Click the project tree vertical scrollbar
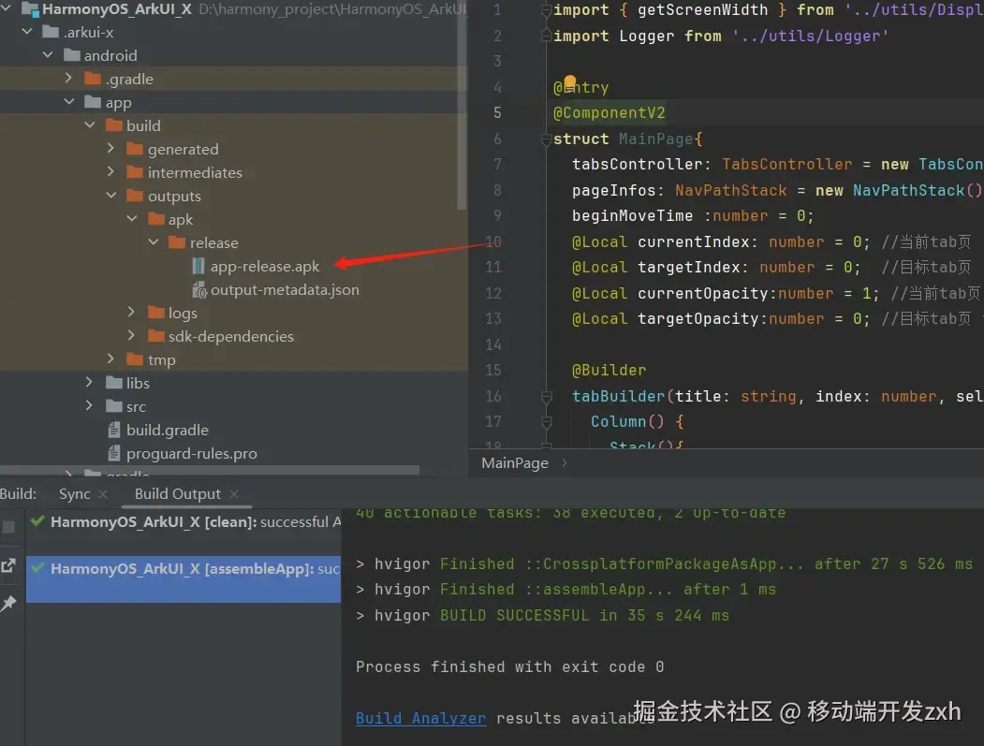Screen dimensions: 984x746 pos(462,107)
